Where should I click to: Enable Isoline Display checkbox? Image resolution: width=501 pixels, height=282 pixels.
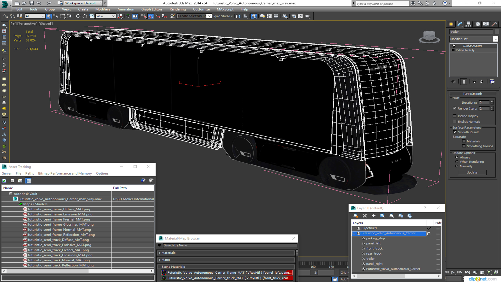pyautogui.click(x=455, y=116)
